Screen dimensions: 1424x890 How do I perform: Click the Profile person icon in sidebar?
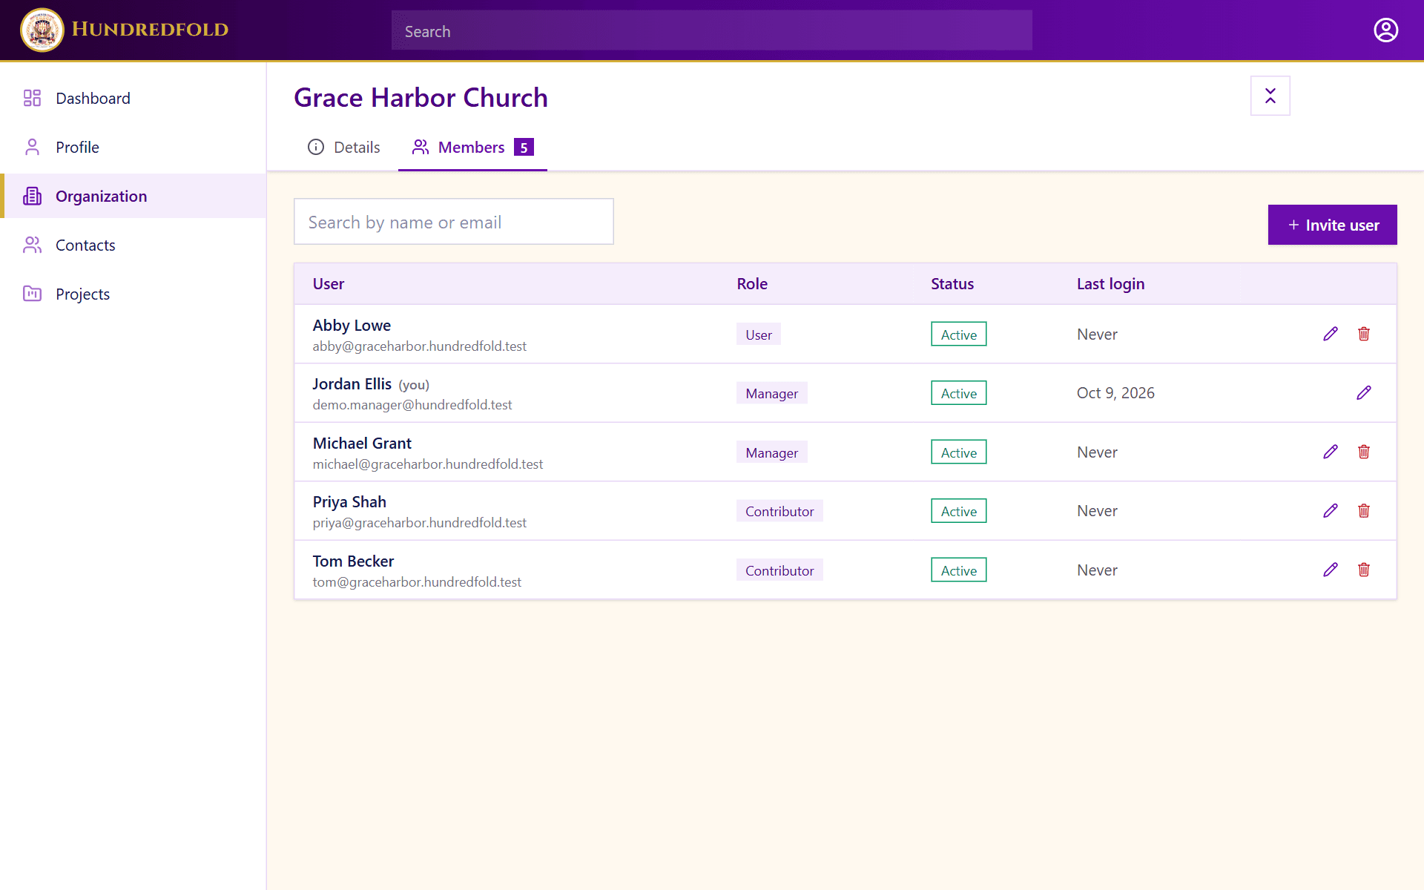[x=32, y=147]
